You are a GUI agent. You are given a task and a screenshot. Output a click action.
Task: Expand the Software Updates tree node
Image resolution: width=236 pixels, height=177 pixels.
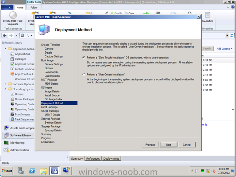(5, 84)
